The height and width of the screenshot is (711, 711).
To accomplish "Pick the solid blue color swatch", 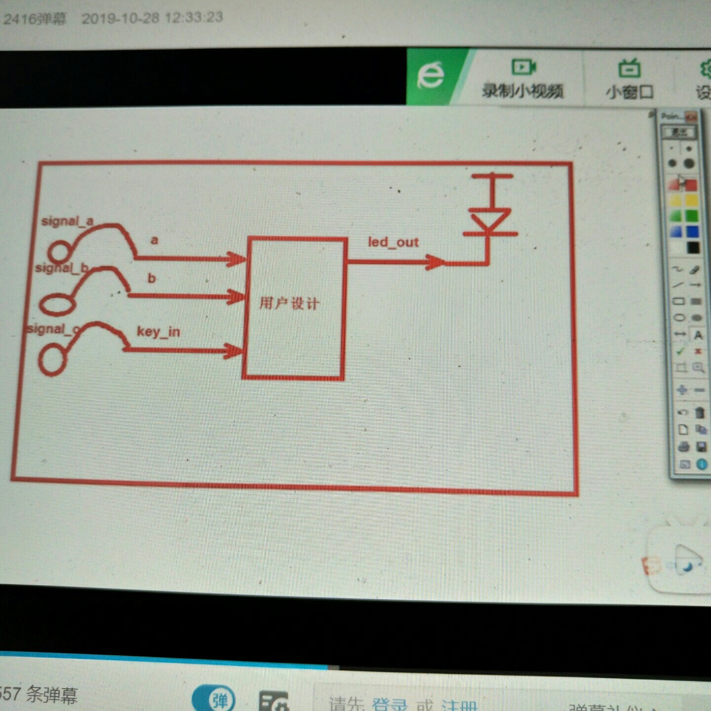I will [693, 232].
